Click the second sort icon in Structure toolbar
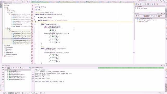 [x=138, y=16]
